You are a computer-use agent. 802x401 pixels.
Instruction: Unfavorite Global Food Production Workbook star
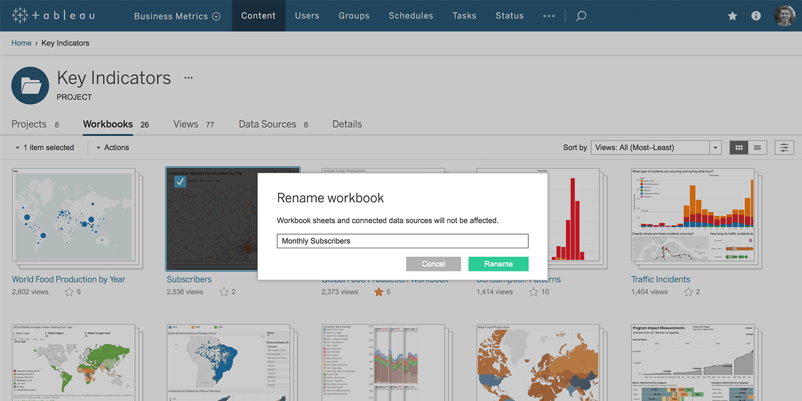click(379, 292)
